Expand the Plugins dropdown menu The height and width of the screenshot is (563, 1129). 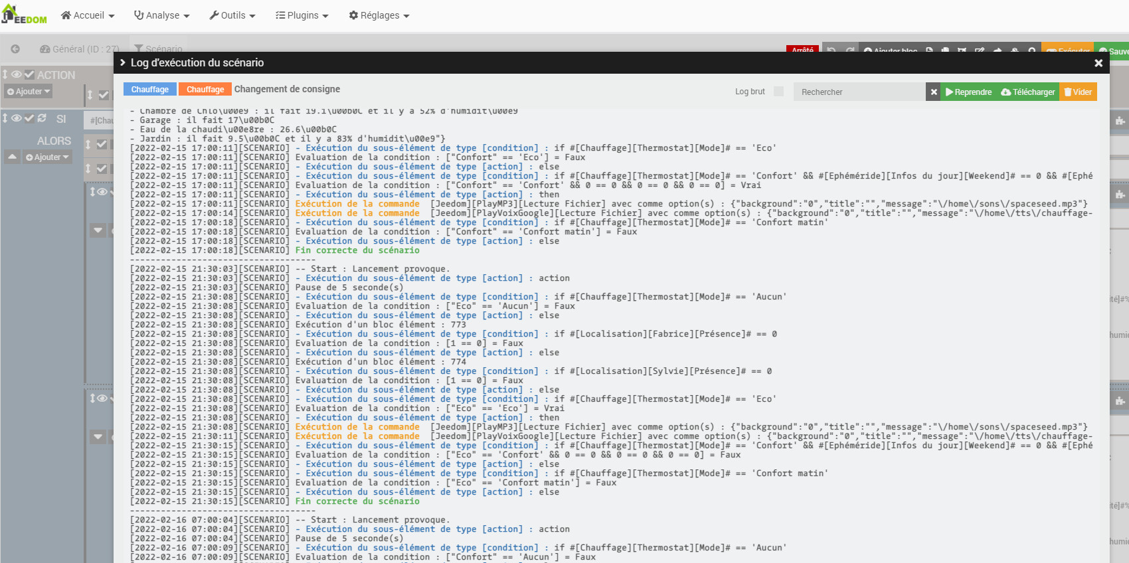pos(302,15)
